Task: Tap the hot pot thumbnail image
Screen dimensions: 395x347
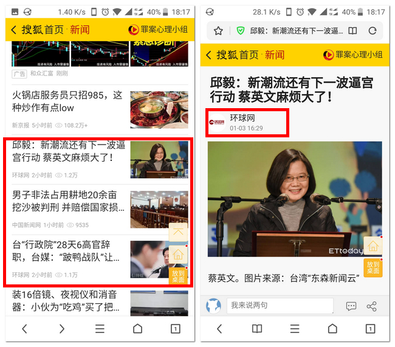Action: [x=159, y=109]
